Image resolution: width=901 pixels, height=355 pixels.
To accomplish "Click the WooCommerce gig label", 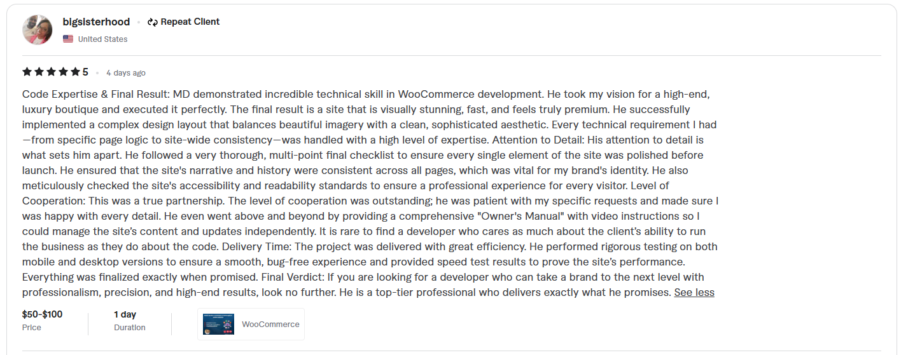I will point(270,325).
